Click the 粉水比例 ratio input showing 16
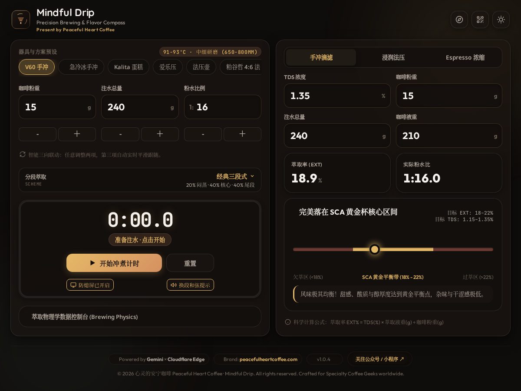Screen dimensions: 521x391 point(223,107)
